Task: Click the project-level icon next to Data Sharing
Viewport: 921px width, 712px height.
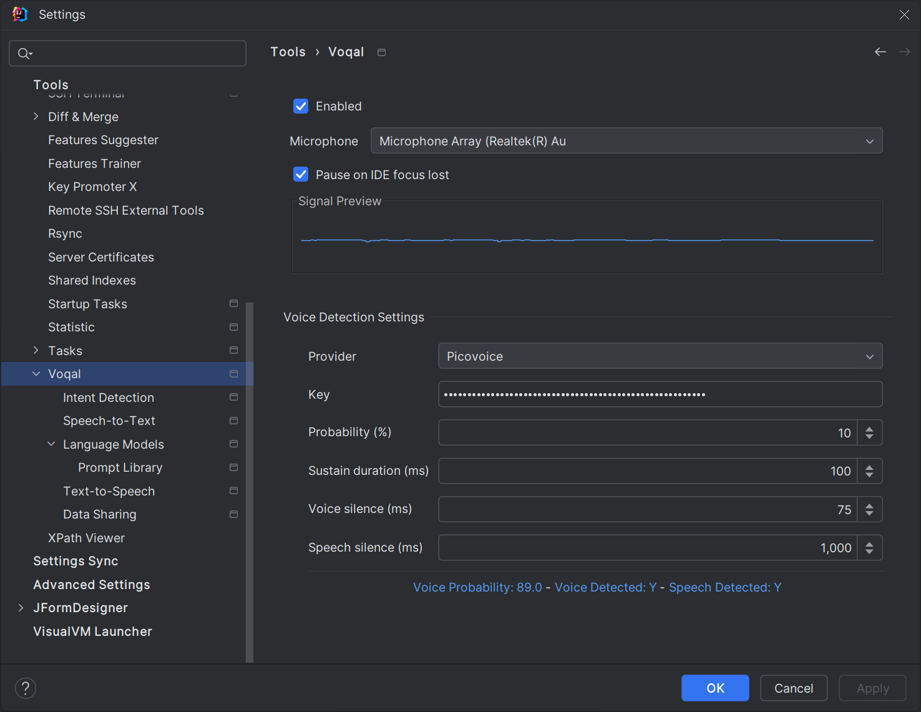Action: [x=234, y=514]
